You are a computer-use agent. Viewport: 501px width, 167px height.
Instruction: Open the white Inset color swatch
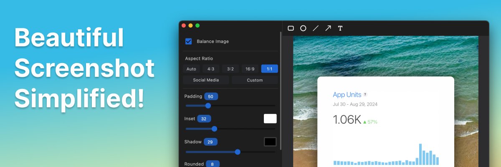(x=270, y=119)
